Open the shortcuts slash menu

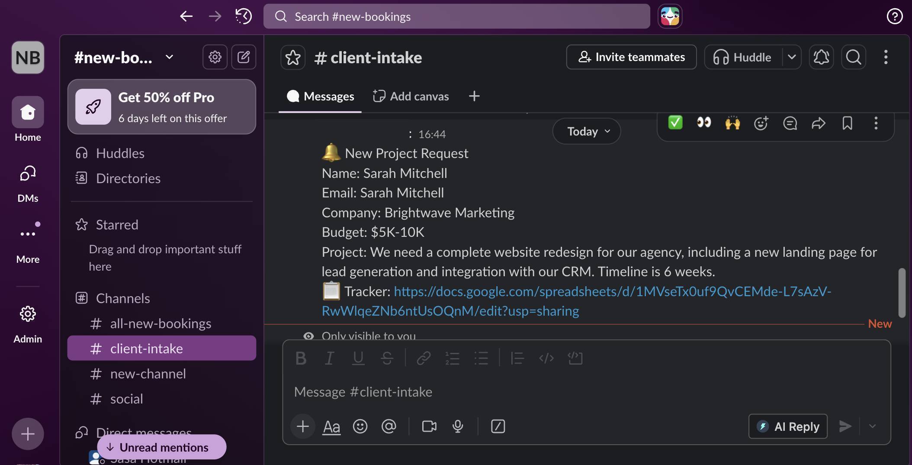[498, 426]
